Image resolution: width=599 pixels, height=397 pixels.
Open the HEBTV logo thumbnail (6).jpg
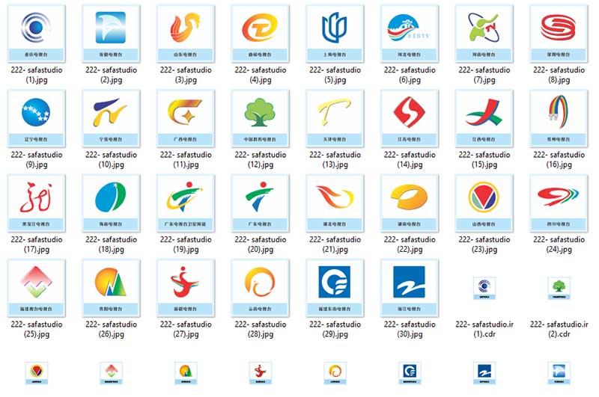[x=410, y=34]
